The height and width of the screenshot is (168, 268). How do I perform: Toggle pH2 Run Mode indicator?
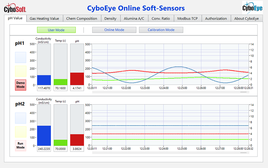coord(21,145)
